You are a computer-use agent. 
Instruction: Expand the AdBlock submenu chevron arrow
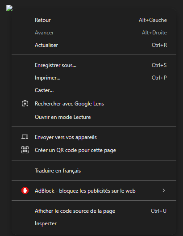pos(164,190)
